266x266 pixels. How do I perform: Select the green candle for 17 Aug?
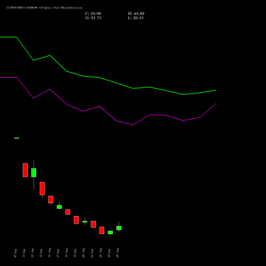click(59, 207)
